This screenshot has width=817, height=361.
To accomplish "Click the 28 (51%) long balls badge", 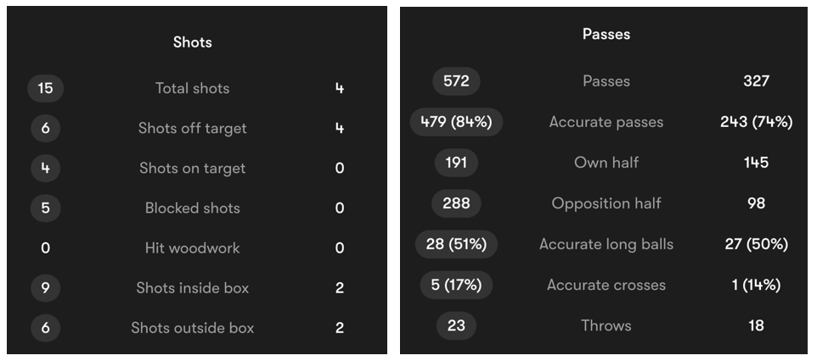I will point(456,244).
